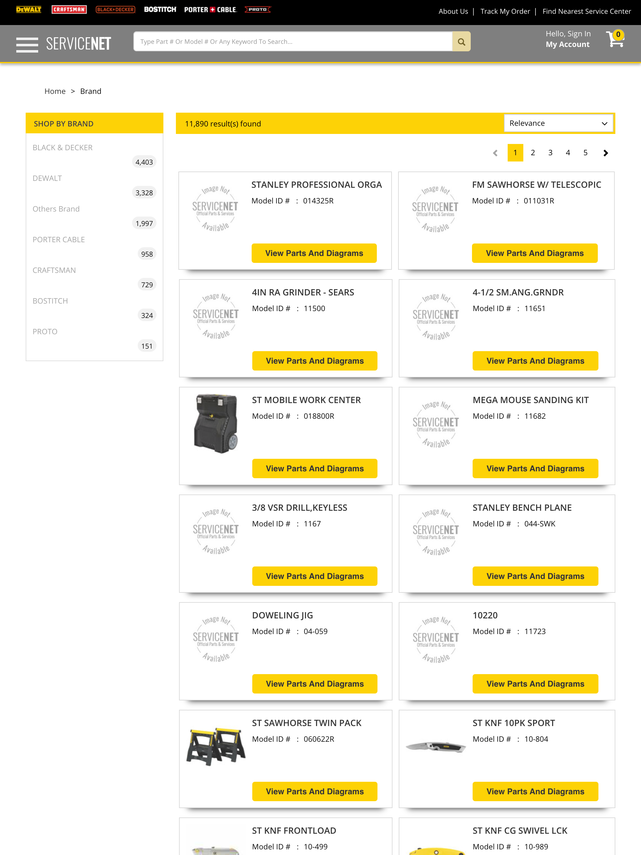This screenshot has width=641, height=855.
Task: View parts for model 11723
Action: 536,684
